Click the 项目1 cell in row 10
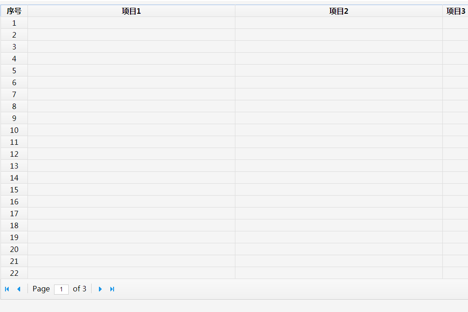 (131, 130)
